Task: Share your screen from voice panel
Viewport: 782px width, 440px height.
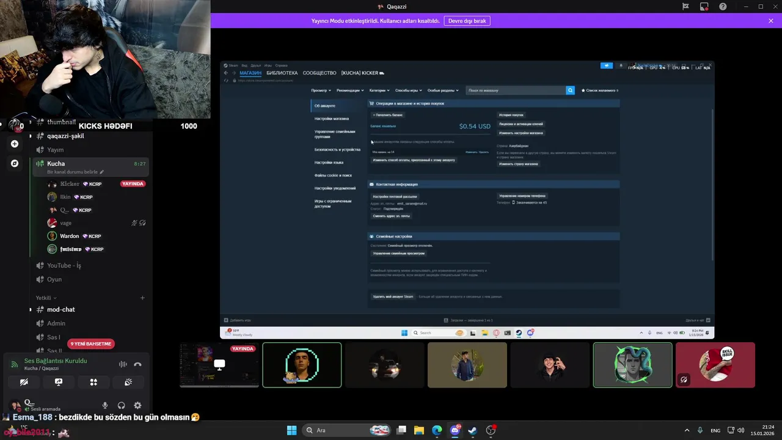Action: [59, 382]
